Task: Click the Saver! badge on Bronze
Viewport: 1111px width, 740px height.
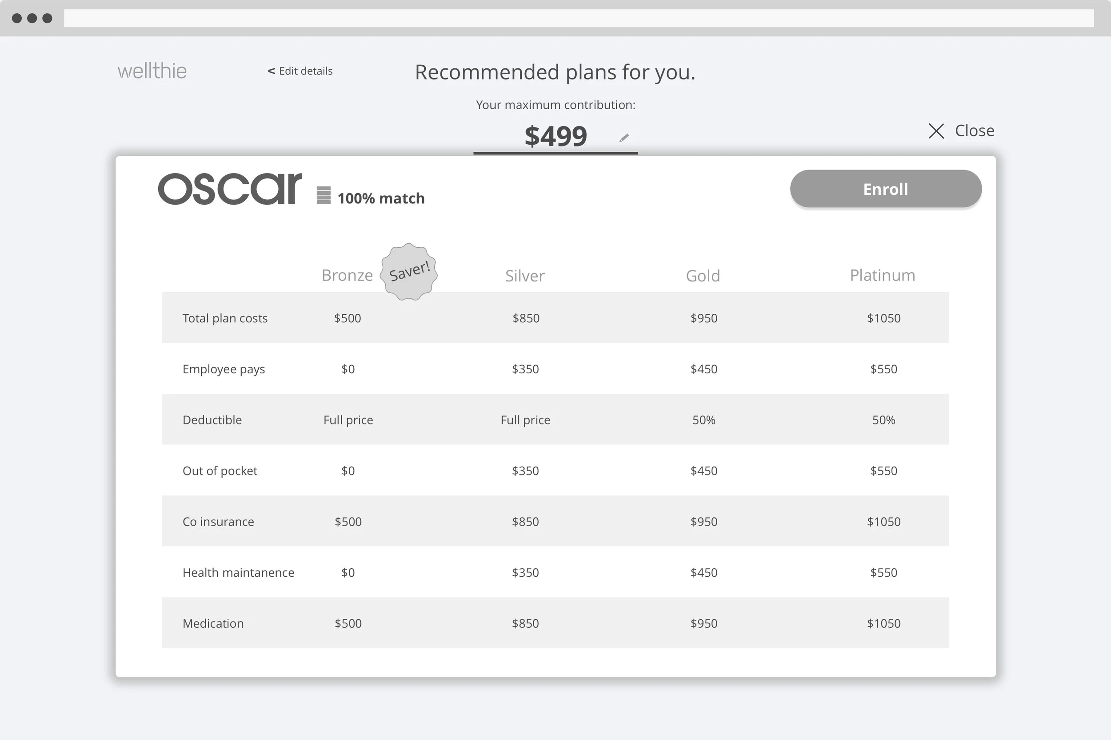Action: 409,272
